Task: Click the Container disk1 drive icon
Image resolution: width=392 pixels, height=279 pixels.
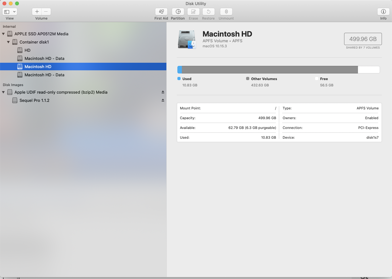Action: 14,42
